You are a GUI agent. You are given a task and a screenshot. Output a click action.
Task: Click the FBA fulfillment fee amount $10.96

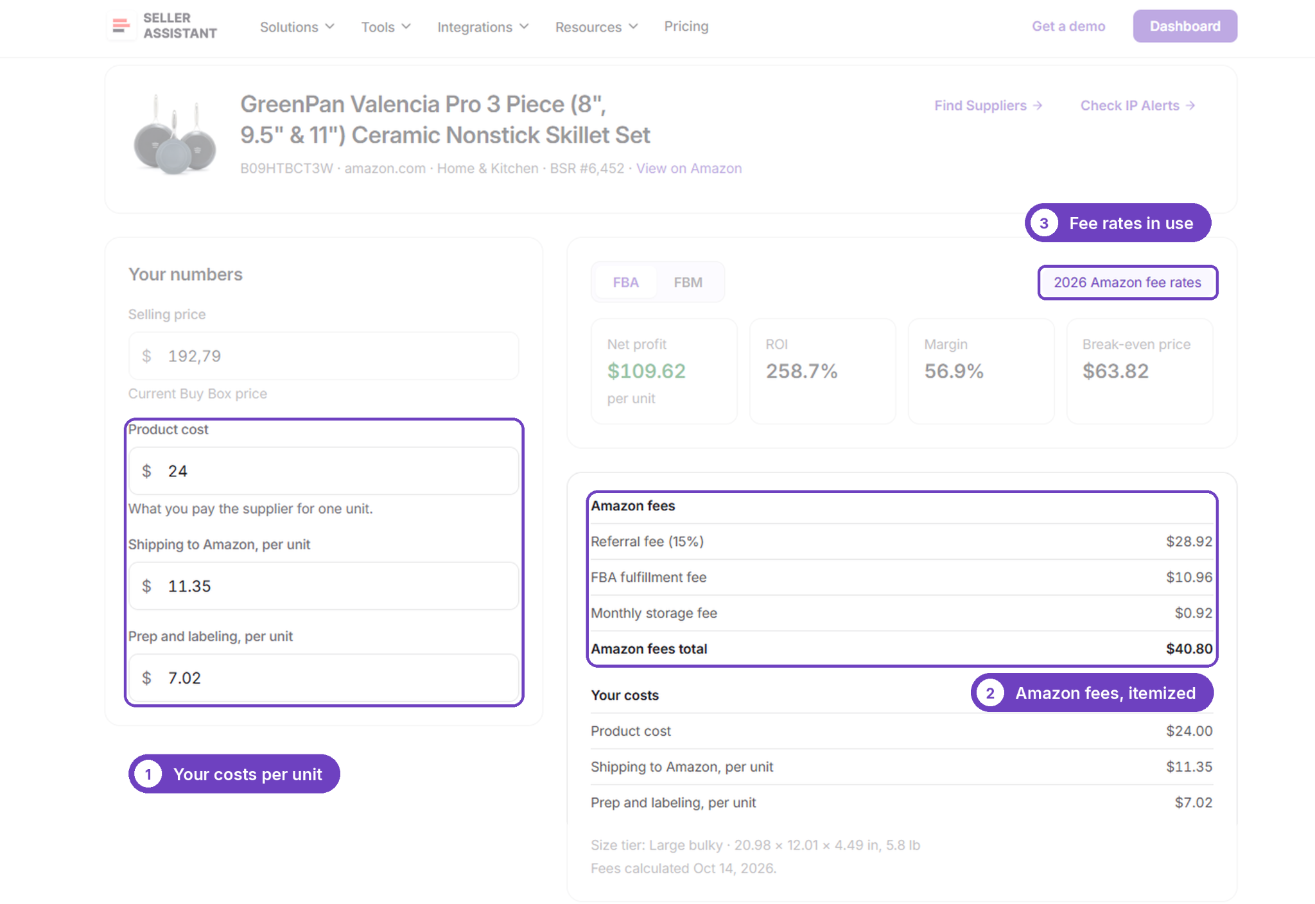(x=1189, y=577)
